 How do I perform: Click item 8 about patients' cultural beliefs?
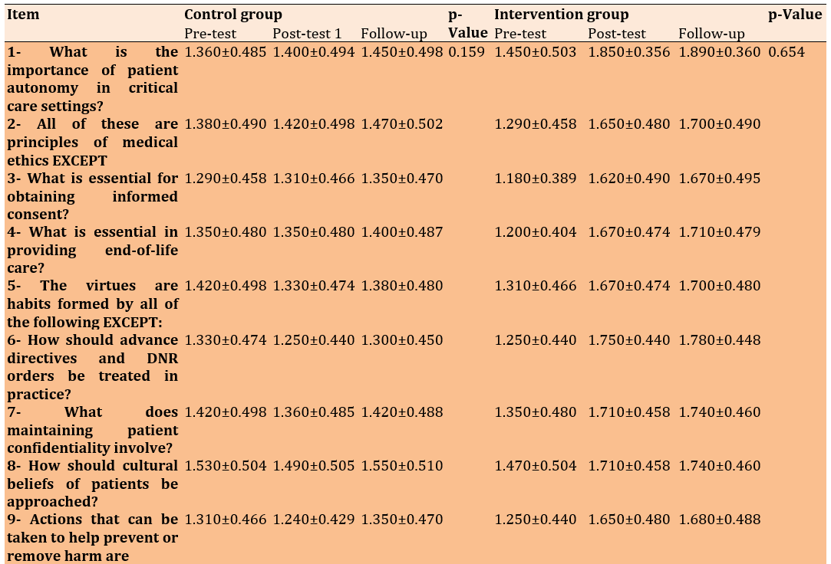click(92, 484)
